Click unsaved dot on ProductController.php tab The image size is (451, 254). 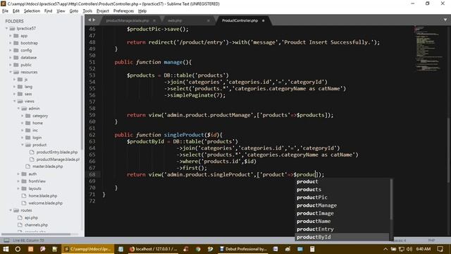click(x=263, y=20)
